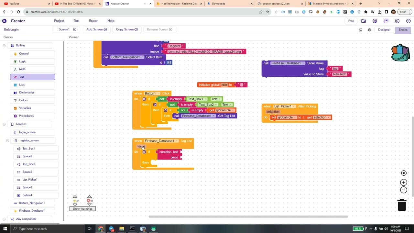Open the account icon in header
Image resolution: width=414 pixels, height=233 pixels.
tap(408, 21)
